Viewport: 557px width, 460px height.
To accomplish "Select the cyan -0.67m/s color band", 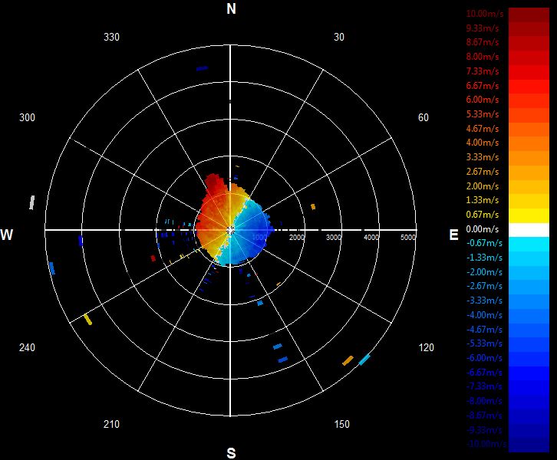I will tap(529, 245).
